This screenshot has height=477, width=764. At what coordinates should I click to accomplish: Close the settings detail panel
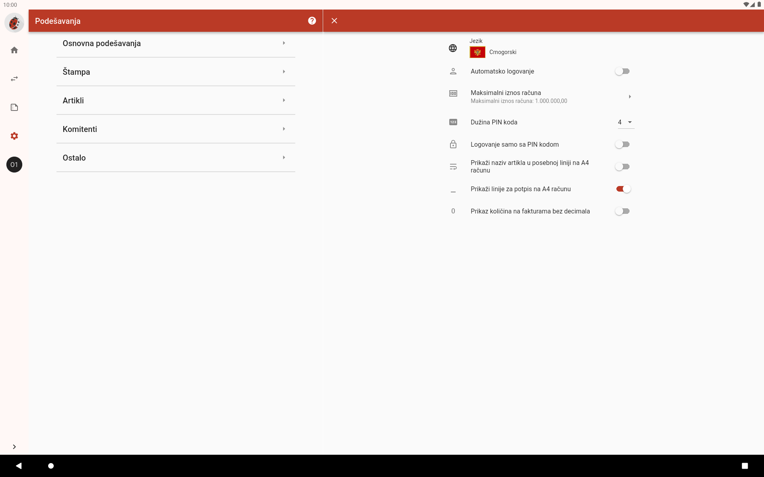coord(334,21)
